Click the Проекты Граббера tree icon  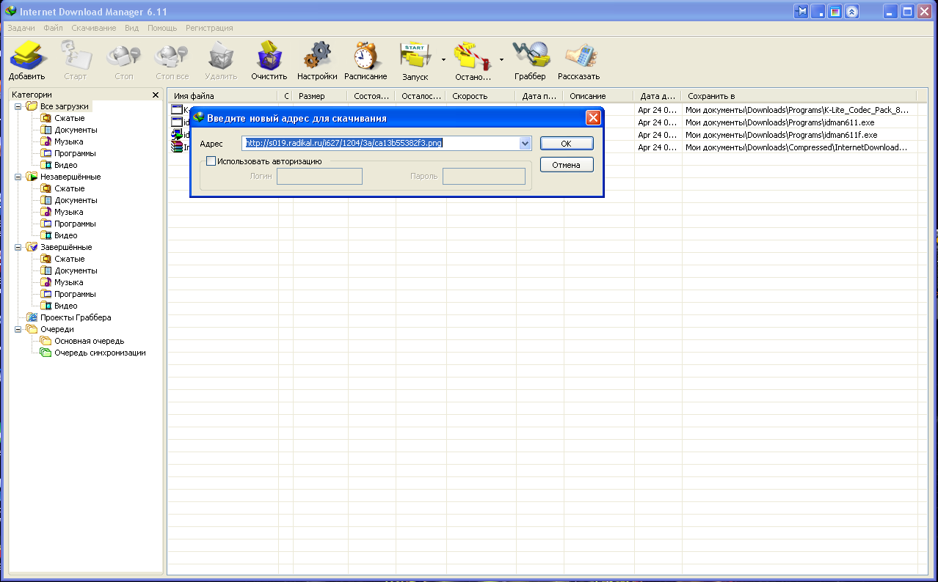coord(32,317)
